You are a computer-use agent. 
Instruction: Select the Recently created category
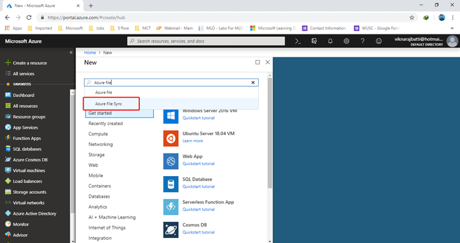(105, 124)
